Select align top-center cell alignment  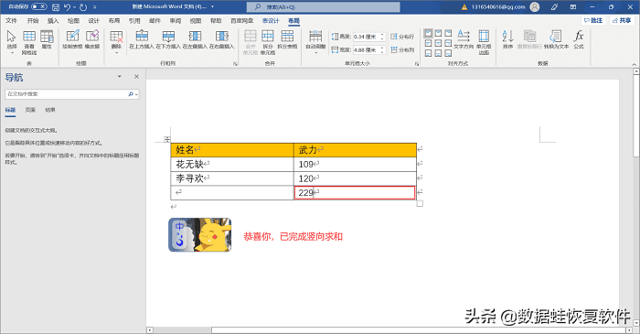coord(438,33)
